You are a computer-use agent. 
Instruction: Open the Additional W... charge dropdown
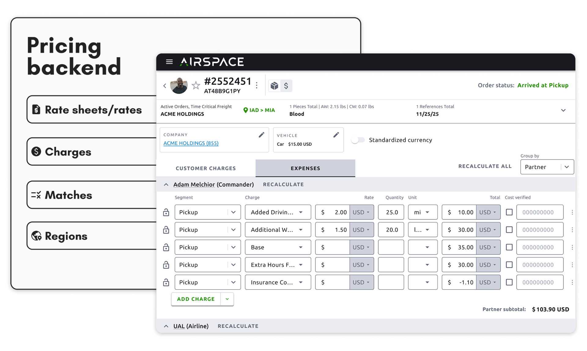pyautogui.click(x=278, y=230)
